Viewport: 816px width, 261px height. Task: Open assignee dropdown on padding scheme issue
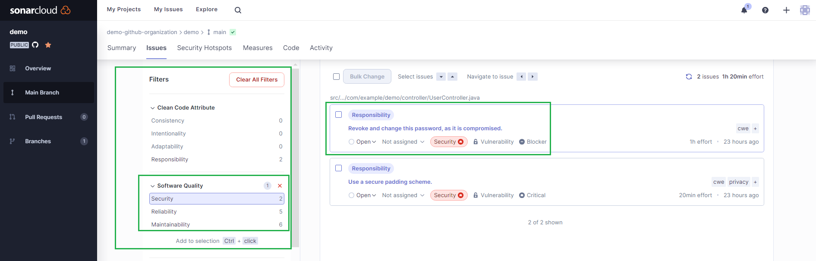(x=403, y=195)
